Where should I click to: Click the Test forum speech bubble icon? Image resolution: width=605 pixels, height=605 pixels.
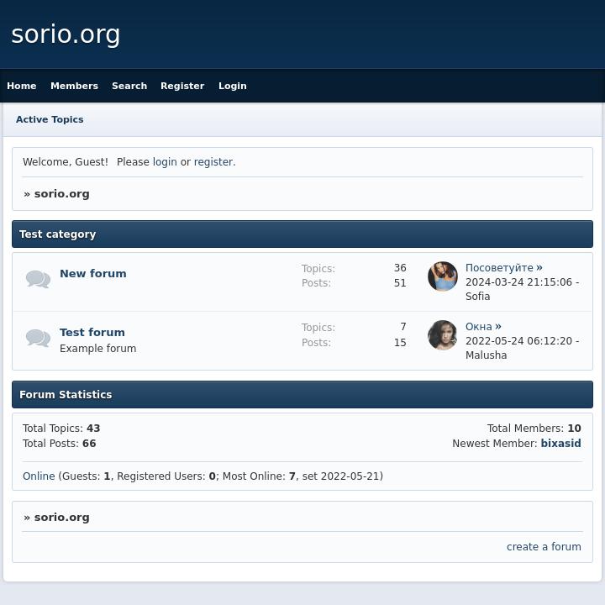point(38,338)
